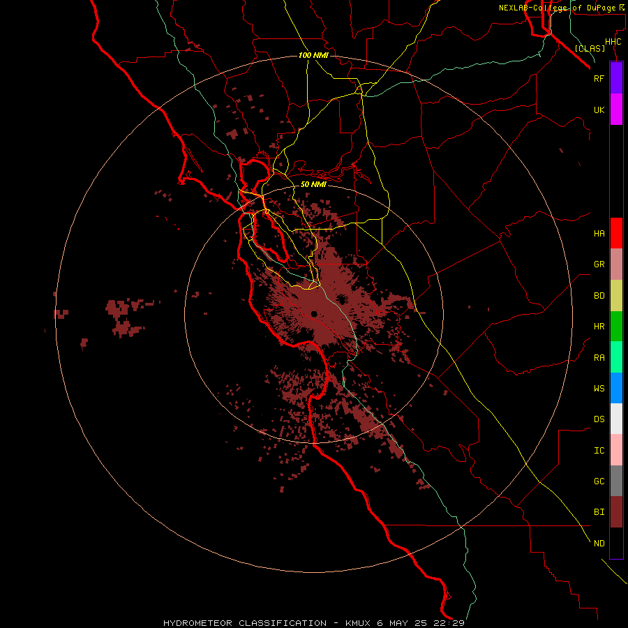Click the RA light green legend swatch
Image resolution: width=628 pixels, height=628 pixels.
616,357
